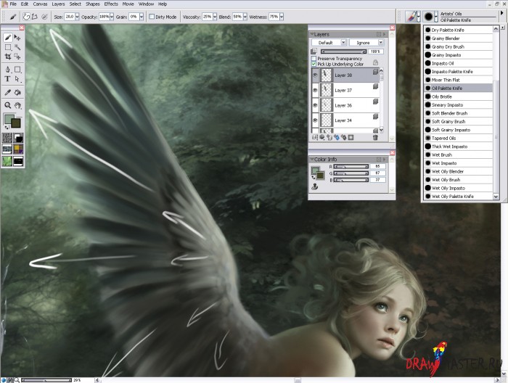Open the Size dropdown arrow
The height and width of the screenshot is (383, 508).
pyautogui.click(x=77, y=17)
